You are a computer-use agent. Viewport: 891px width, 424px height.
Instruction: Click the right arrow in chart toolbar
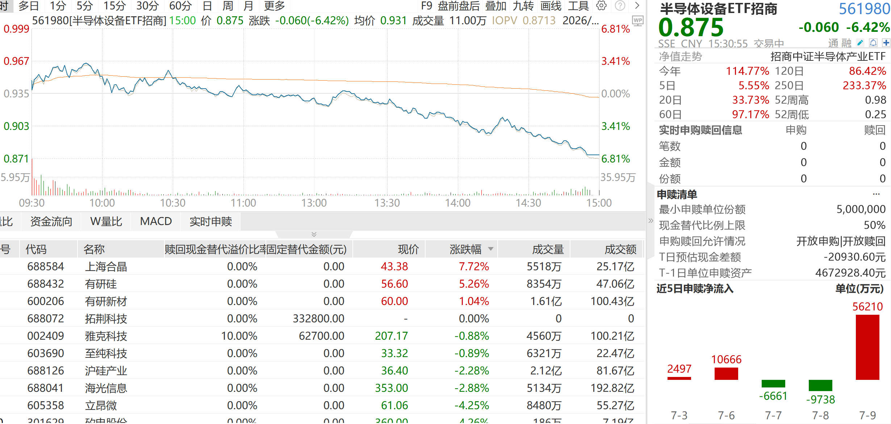coord(637,5)
